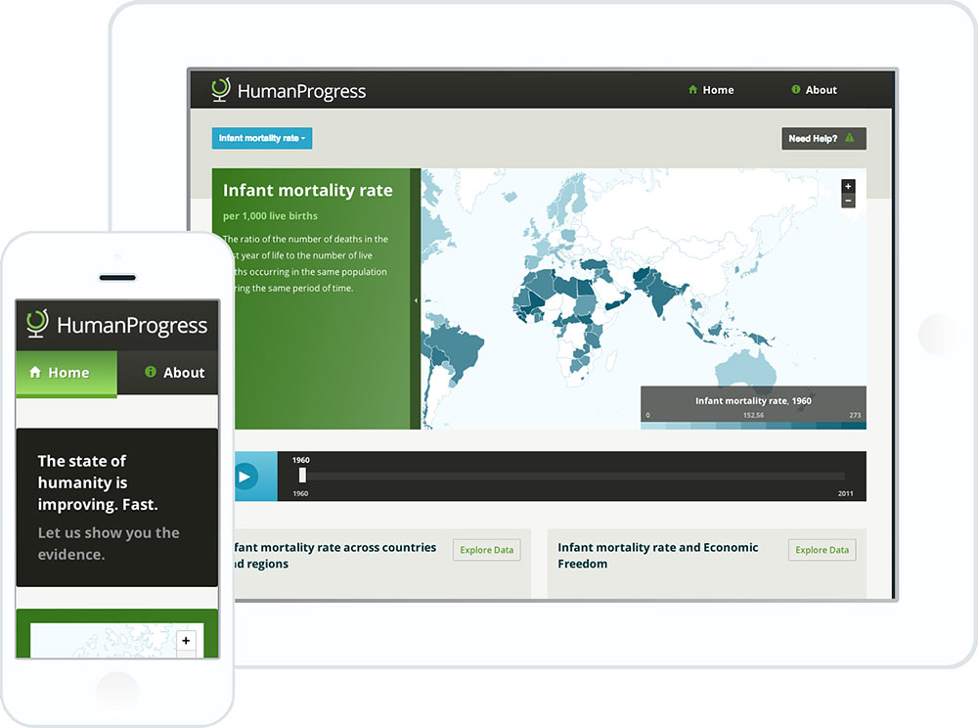This screenshot has width=978, height=728.
Task: Click the info icon in the phone About tab
Action: tap(151, 372)
